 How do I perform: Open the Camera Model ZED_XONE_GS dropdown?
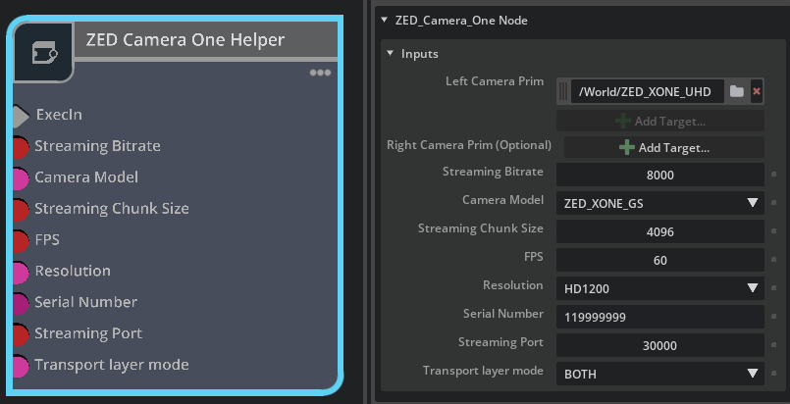660,203
